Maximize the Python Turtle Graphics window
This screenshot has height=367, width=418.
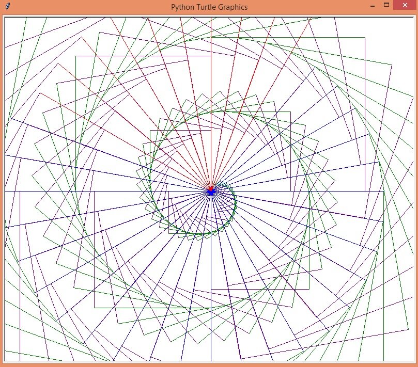coord(386,5)
